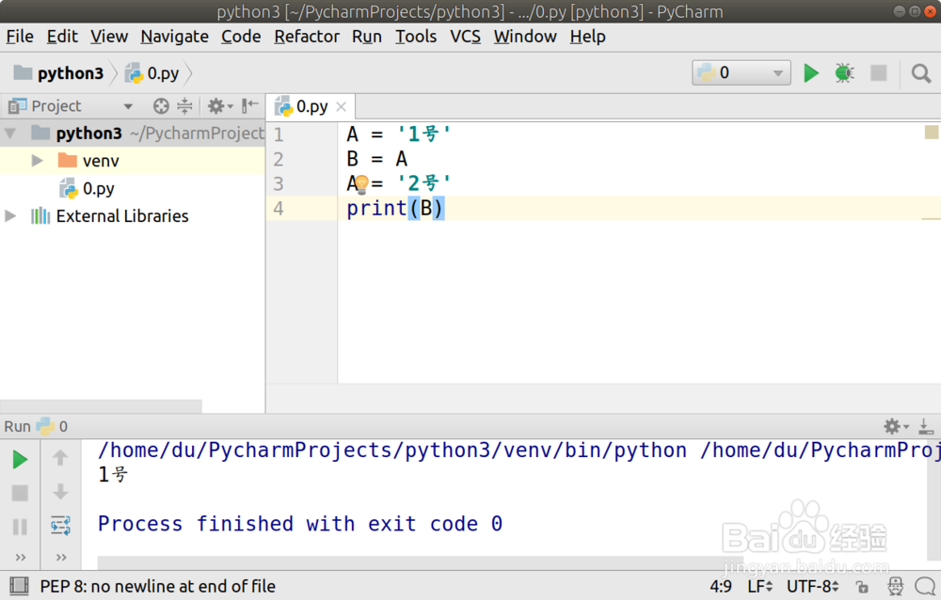Open the UTF-8 encoding selector
This screenshot has width=941, height=600.
(813, 586)
